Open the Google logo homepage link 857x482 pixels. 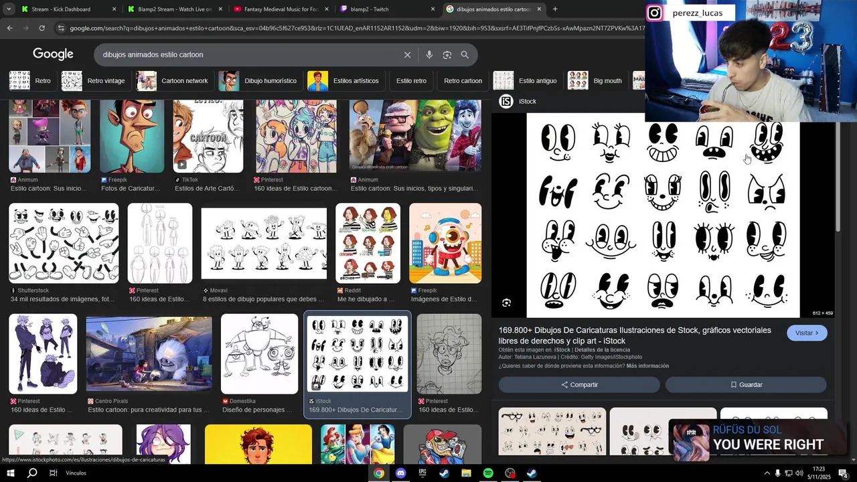tap(53, 54)
